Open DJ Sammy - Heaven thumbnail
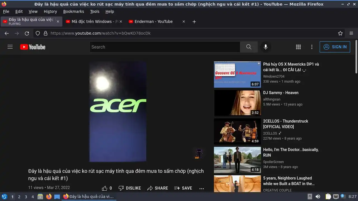The image size is (358, 201). (x=237, y=103)
